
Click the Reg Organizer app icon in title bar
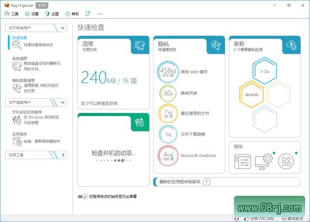(x=7, y=5)
